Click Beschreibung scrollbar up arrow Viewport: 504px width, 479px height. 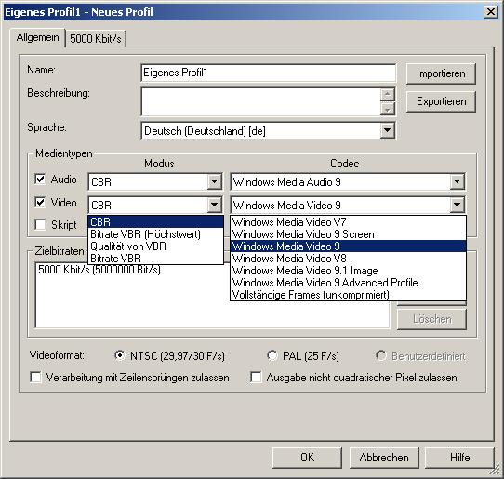(388, 95)
